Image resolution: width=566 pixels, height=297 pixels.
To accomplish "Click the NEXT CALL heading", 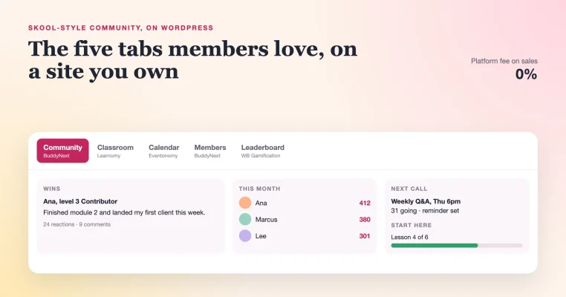I will tap(409, 189).
